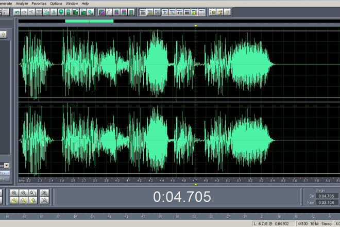Click the green horizontal zoom range bar
340x227 pixels.
(x=89, y=21)
